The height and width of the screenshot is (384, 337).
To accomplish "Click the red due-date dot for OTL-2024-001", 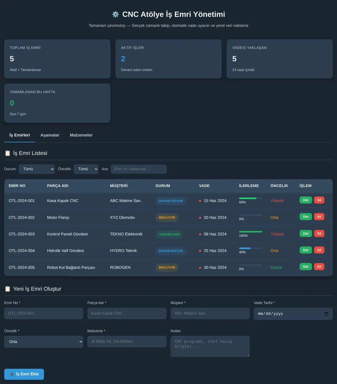I will (200, 201).
